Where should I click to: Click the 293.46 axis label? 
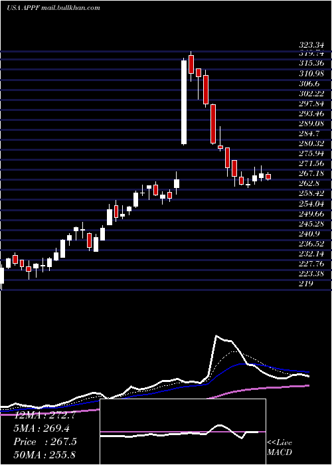point(311,114)
